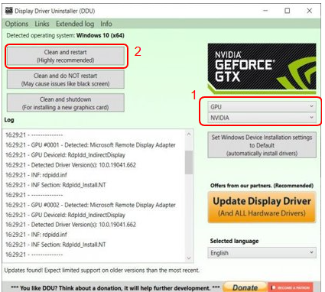The height and width of the screenshot is (292, 325).
Task: Click Set Windows Device Installation settings button
Action: click(262, 145)
